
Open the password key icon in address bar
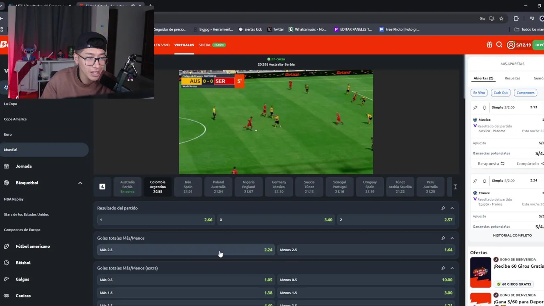coord(482,18)
